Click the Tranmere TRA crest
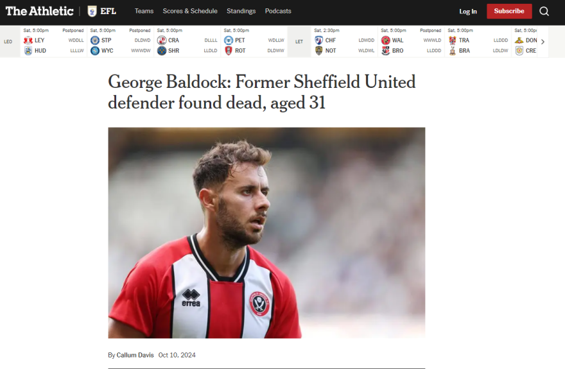Viewport: 565px width, 369px height. point(452,40)
